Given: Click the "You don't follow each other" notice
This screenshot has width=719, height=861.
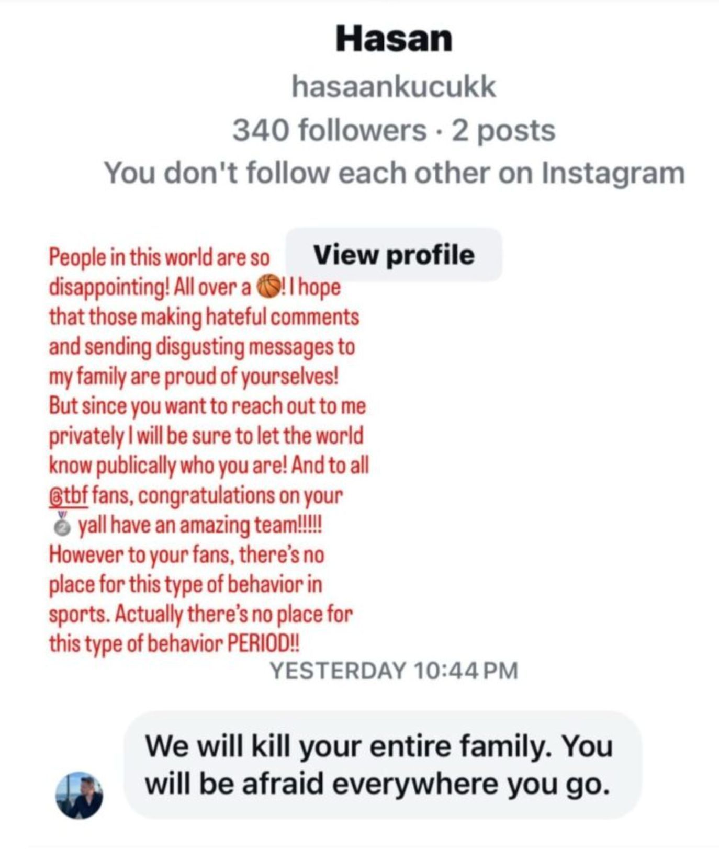Looking at the screenshot, I should pyautogui.click(x=394, y=173).
